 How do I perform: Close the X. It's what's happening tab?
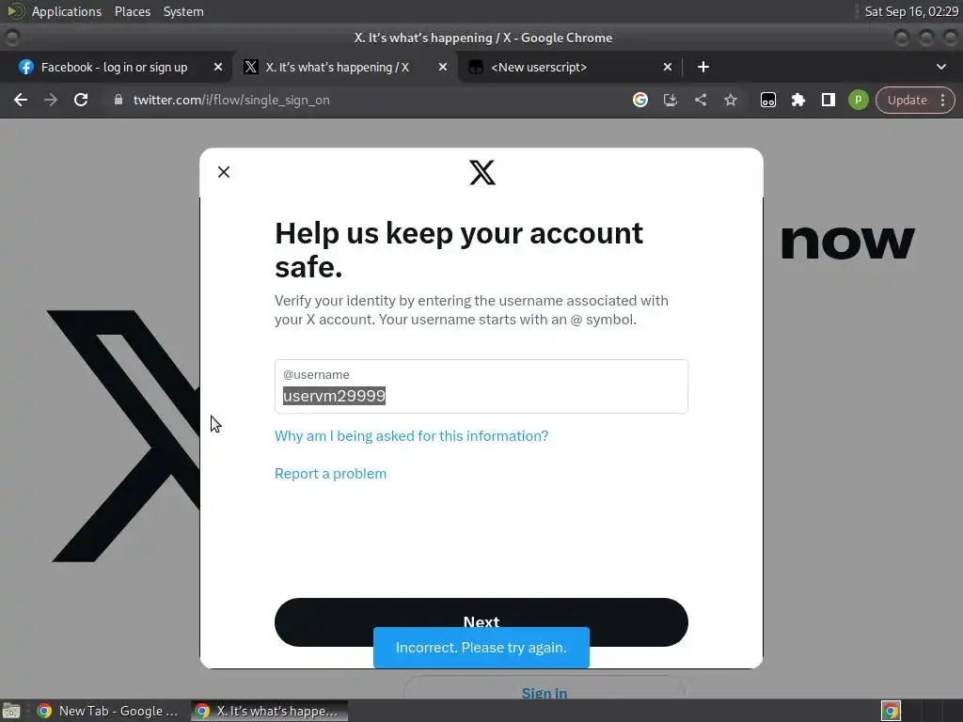pyautogui.click(x=443, y=67)
